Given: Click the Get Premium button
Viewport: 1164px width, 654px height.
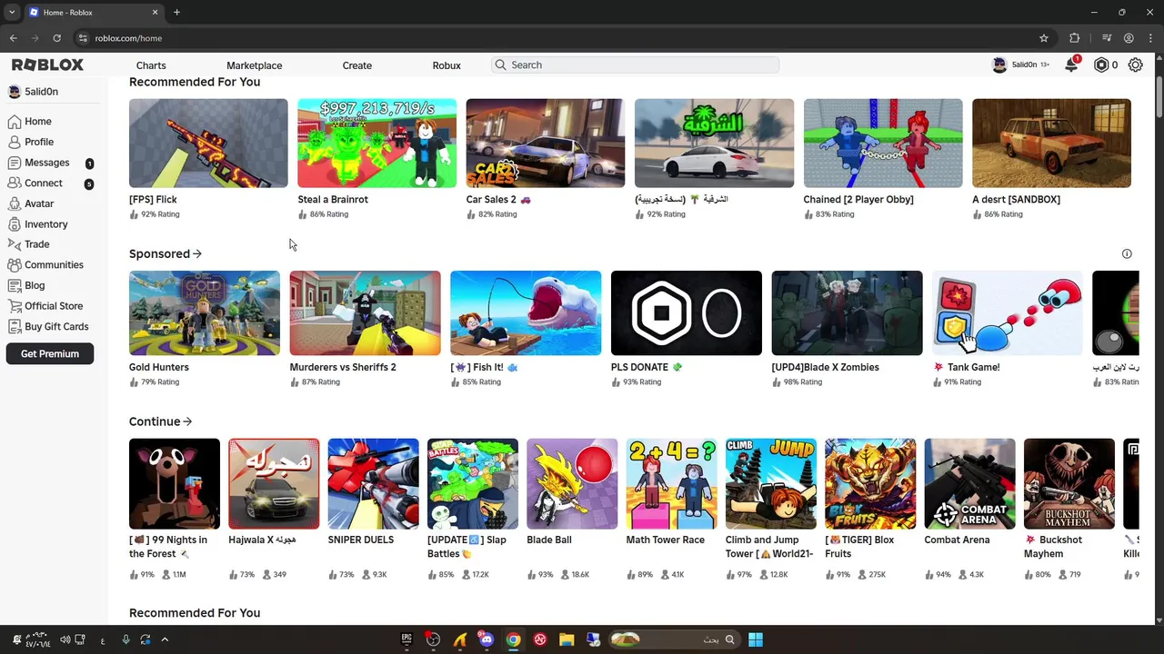Looking at the screenshot, I should click(50, 353).
